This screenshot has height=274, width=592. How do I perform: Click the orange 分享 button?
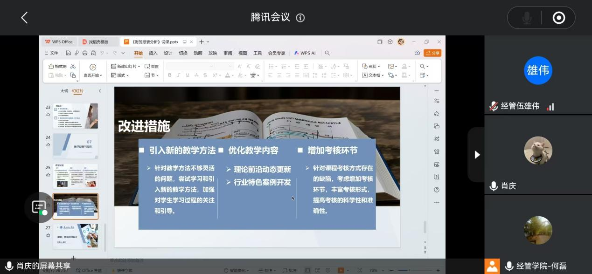tap(432, 53)
